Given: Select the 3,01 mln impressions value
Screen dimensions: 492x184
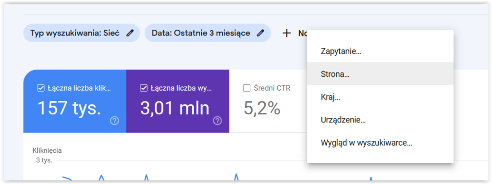Looking at the screenshot, I should click(175, 108).
